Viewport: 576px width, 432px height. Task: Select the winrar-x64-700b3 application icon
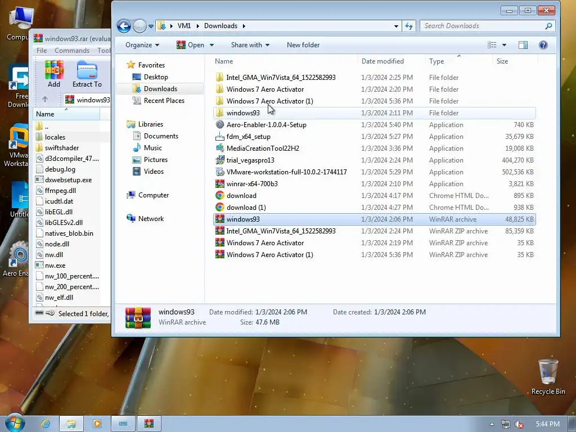[220, 183]
